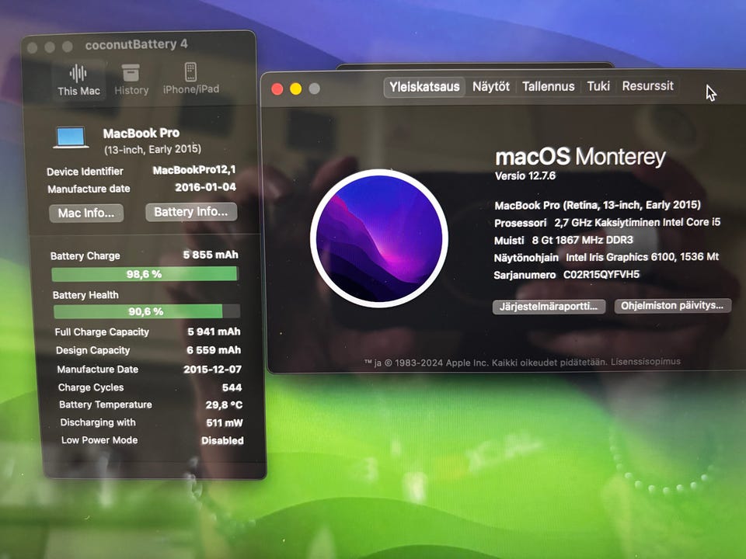Click the Charge Cycles label

coord(91,387)
